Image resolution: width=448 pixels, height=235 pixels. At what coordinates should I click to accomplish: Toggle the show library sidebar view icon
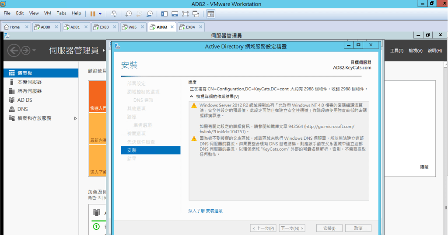point(164,14)
